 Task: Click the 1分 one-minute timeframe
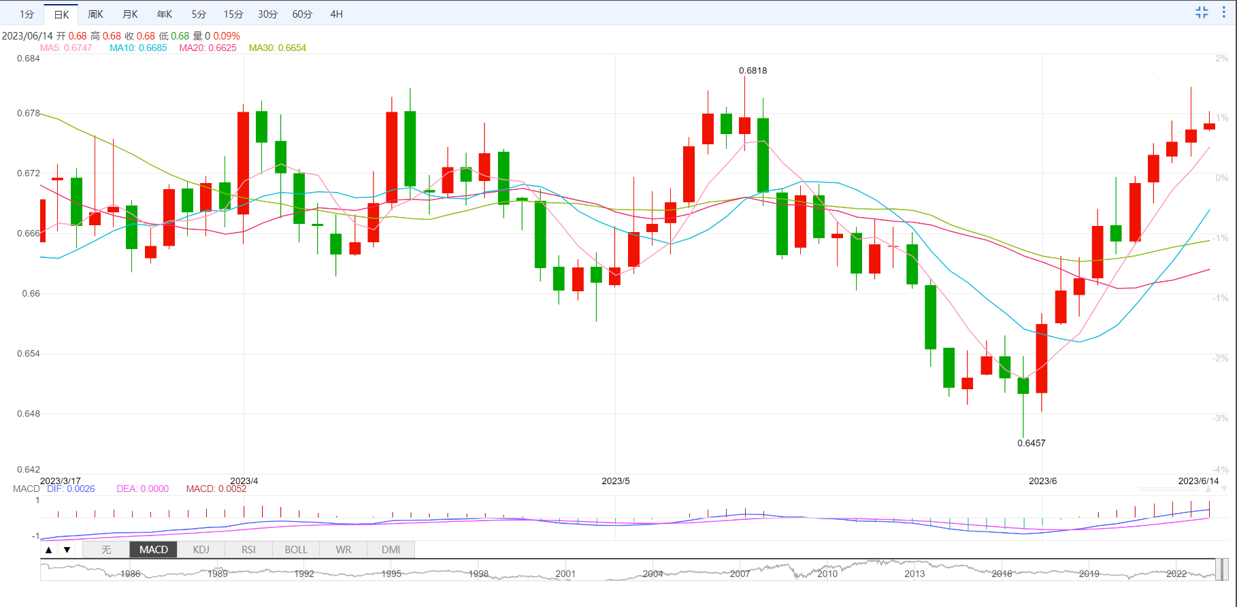coord(27,14)
